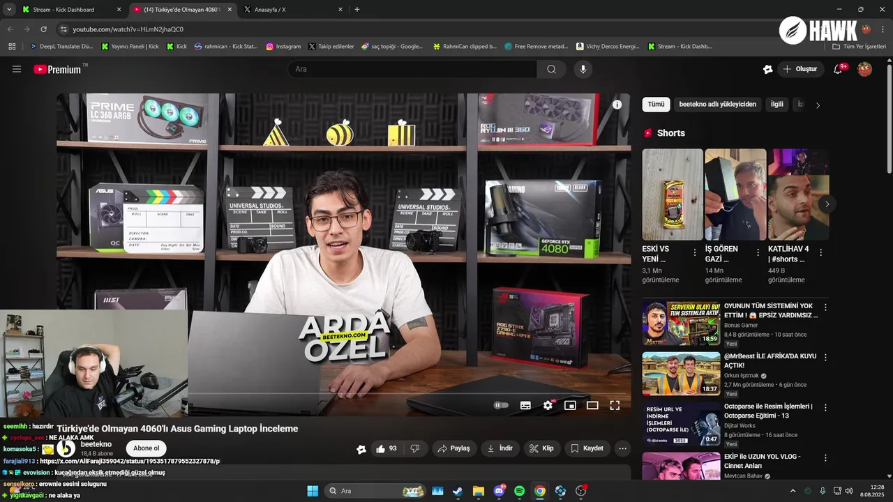Dislike the video
893x502 pixels.
pos(415,448)
